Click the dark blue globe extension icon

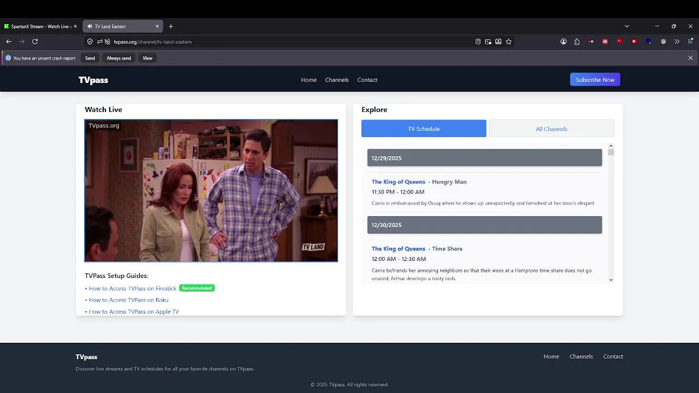pyautogui.click(x=649, y=41)
